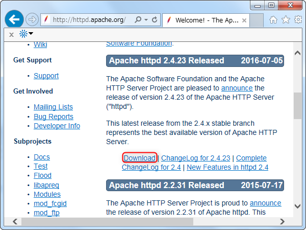Open the mod_ftp link
This screenshot has width=306, height=230.
pos(46,213)
